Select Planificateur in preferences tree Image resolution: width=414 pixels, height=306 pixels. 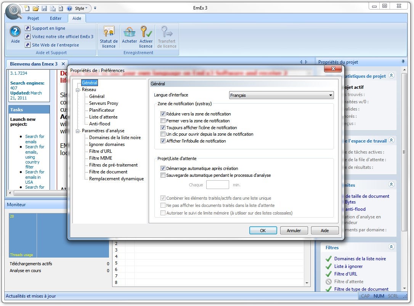pos(102,110)
